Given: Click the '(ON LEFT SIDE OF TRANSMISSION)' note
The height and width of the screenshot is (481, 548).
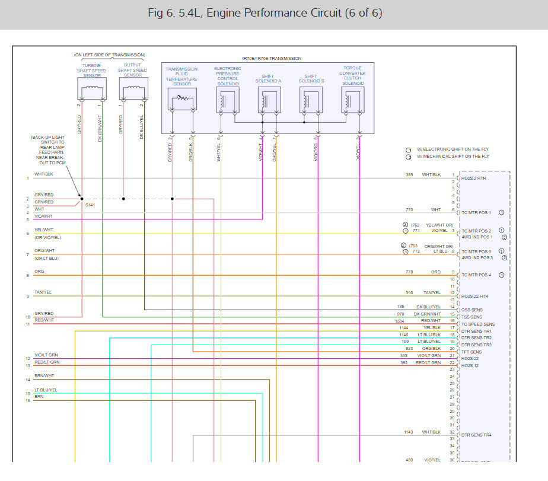Looking at the screenshot, I should tap(109, 55).
